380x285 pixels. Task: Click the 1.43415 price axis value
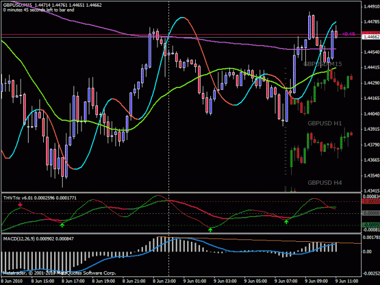point(371,191)
